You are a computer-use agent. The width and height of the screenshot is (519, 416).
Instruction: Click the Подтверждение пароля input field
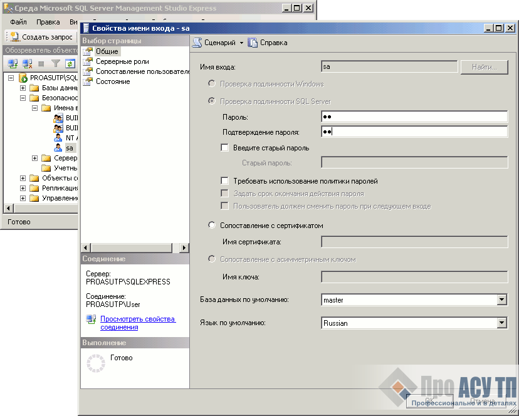click(414, 132)
